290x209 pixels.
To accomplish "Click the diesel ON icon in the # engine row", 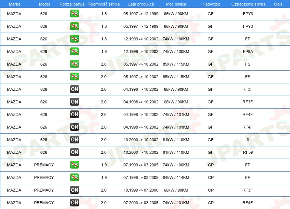I will click(74, 139).
